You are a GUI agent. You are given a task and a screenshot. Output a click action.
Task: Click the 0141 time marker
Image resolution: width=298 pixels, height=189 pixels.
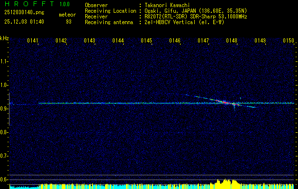[x=33, y=41]
